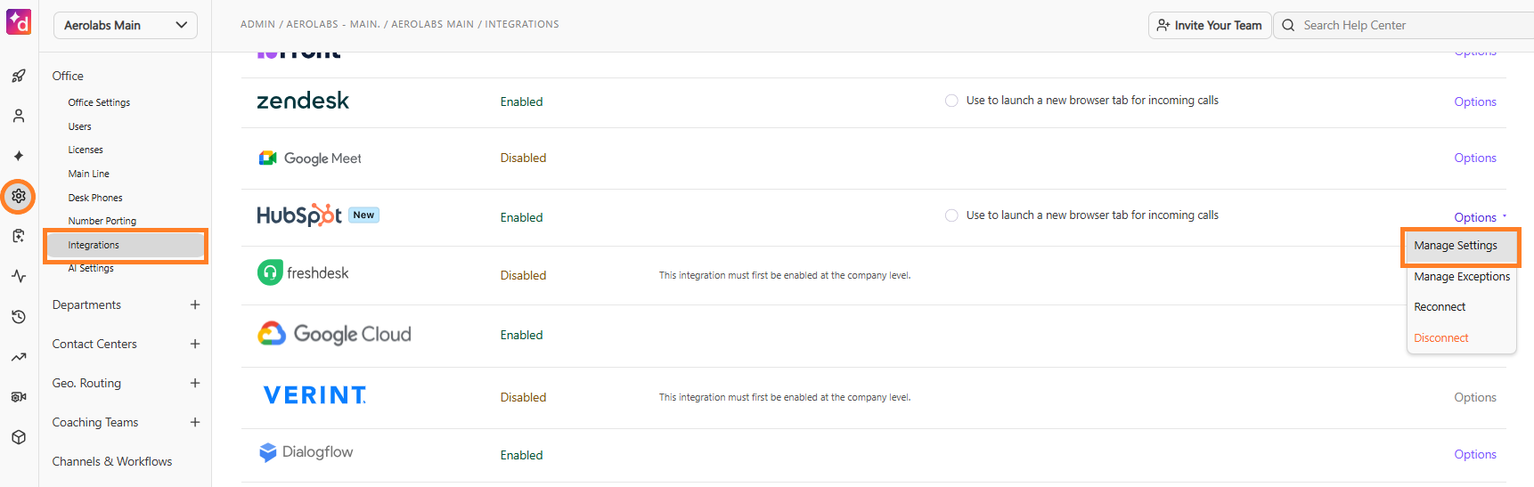Screen dimensions: 1534x487
Task: Open Number Porting in the sidebar
Action: click(x=102, y=221)
